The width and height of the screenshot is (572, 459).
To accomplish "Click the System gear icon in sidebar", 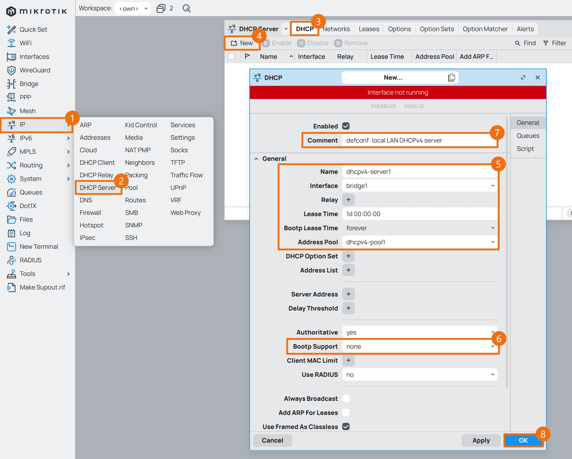I will [x=11, y=179].
